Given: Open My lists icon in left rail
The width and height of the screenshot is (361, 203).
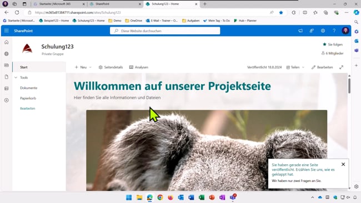Looking at the screenshot, I should 7,88.
